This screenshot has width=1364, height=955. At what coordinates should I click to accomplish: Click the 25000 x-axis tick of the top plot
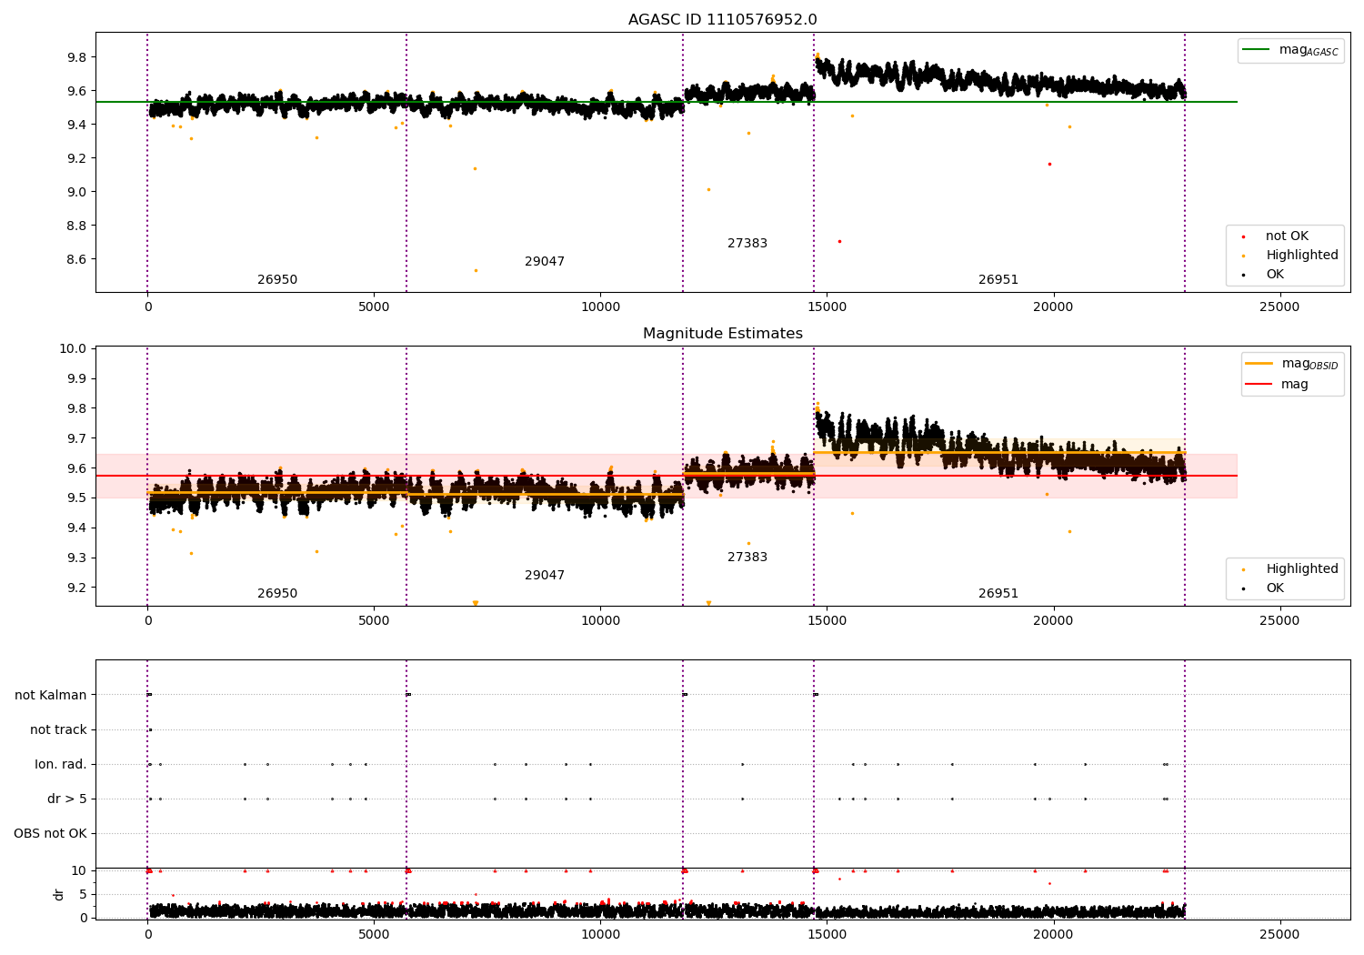(x=1279, y=307)
